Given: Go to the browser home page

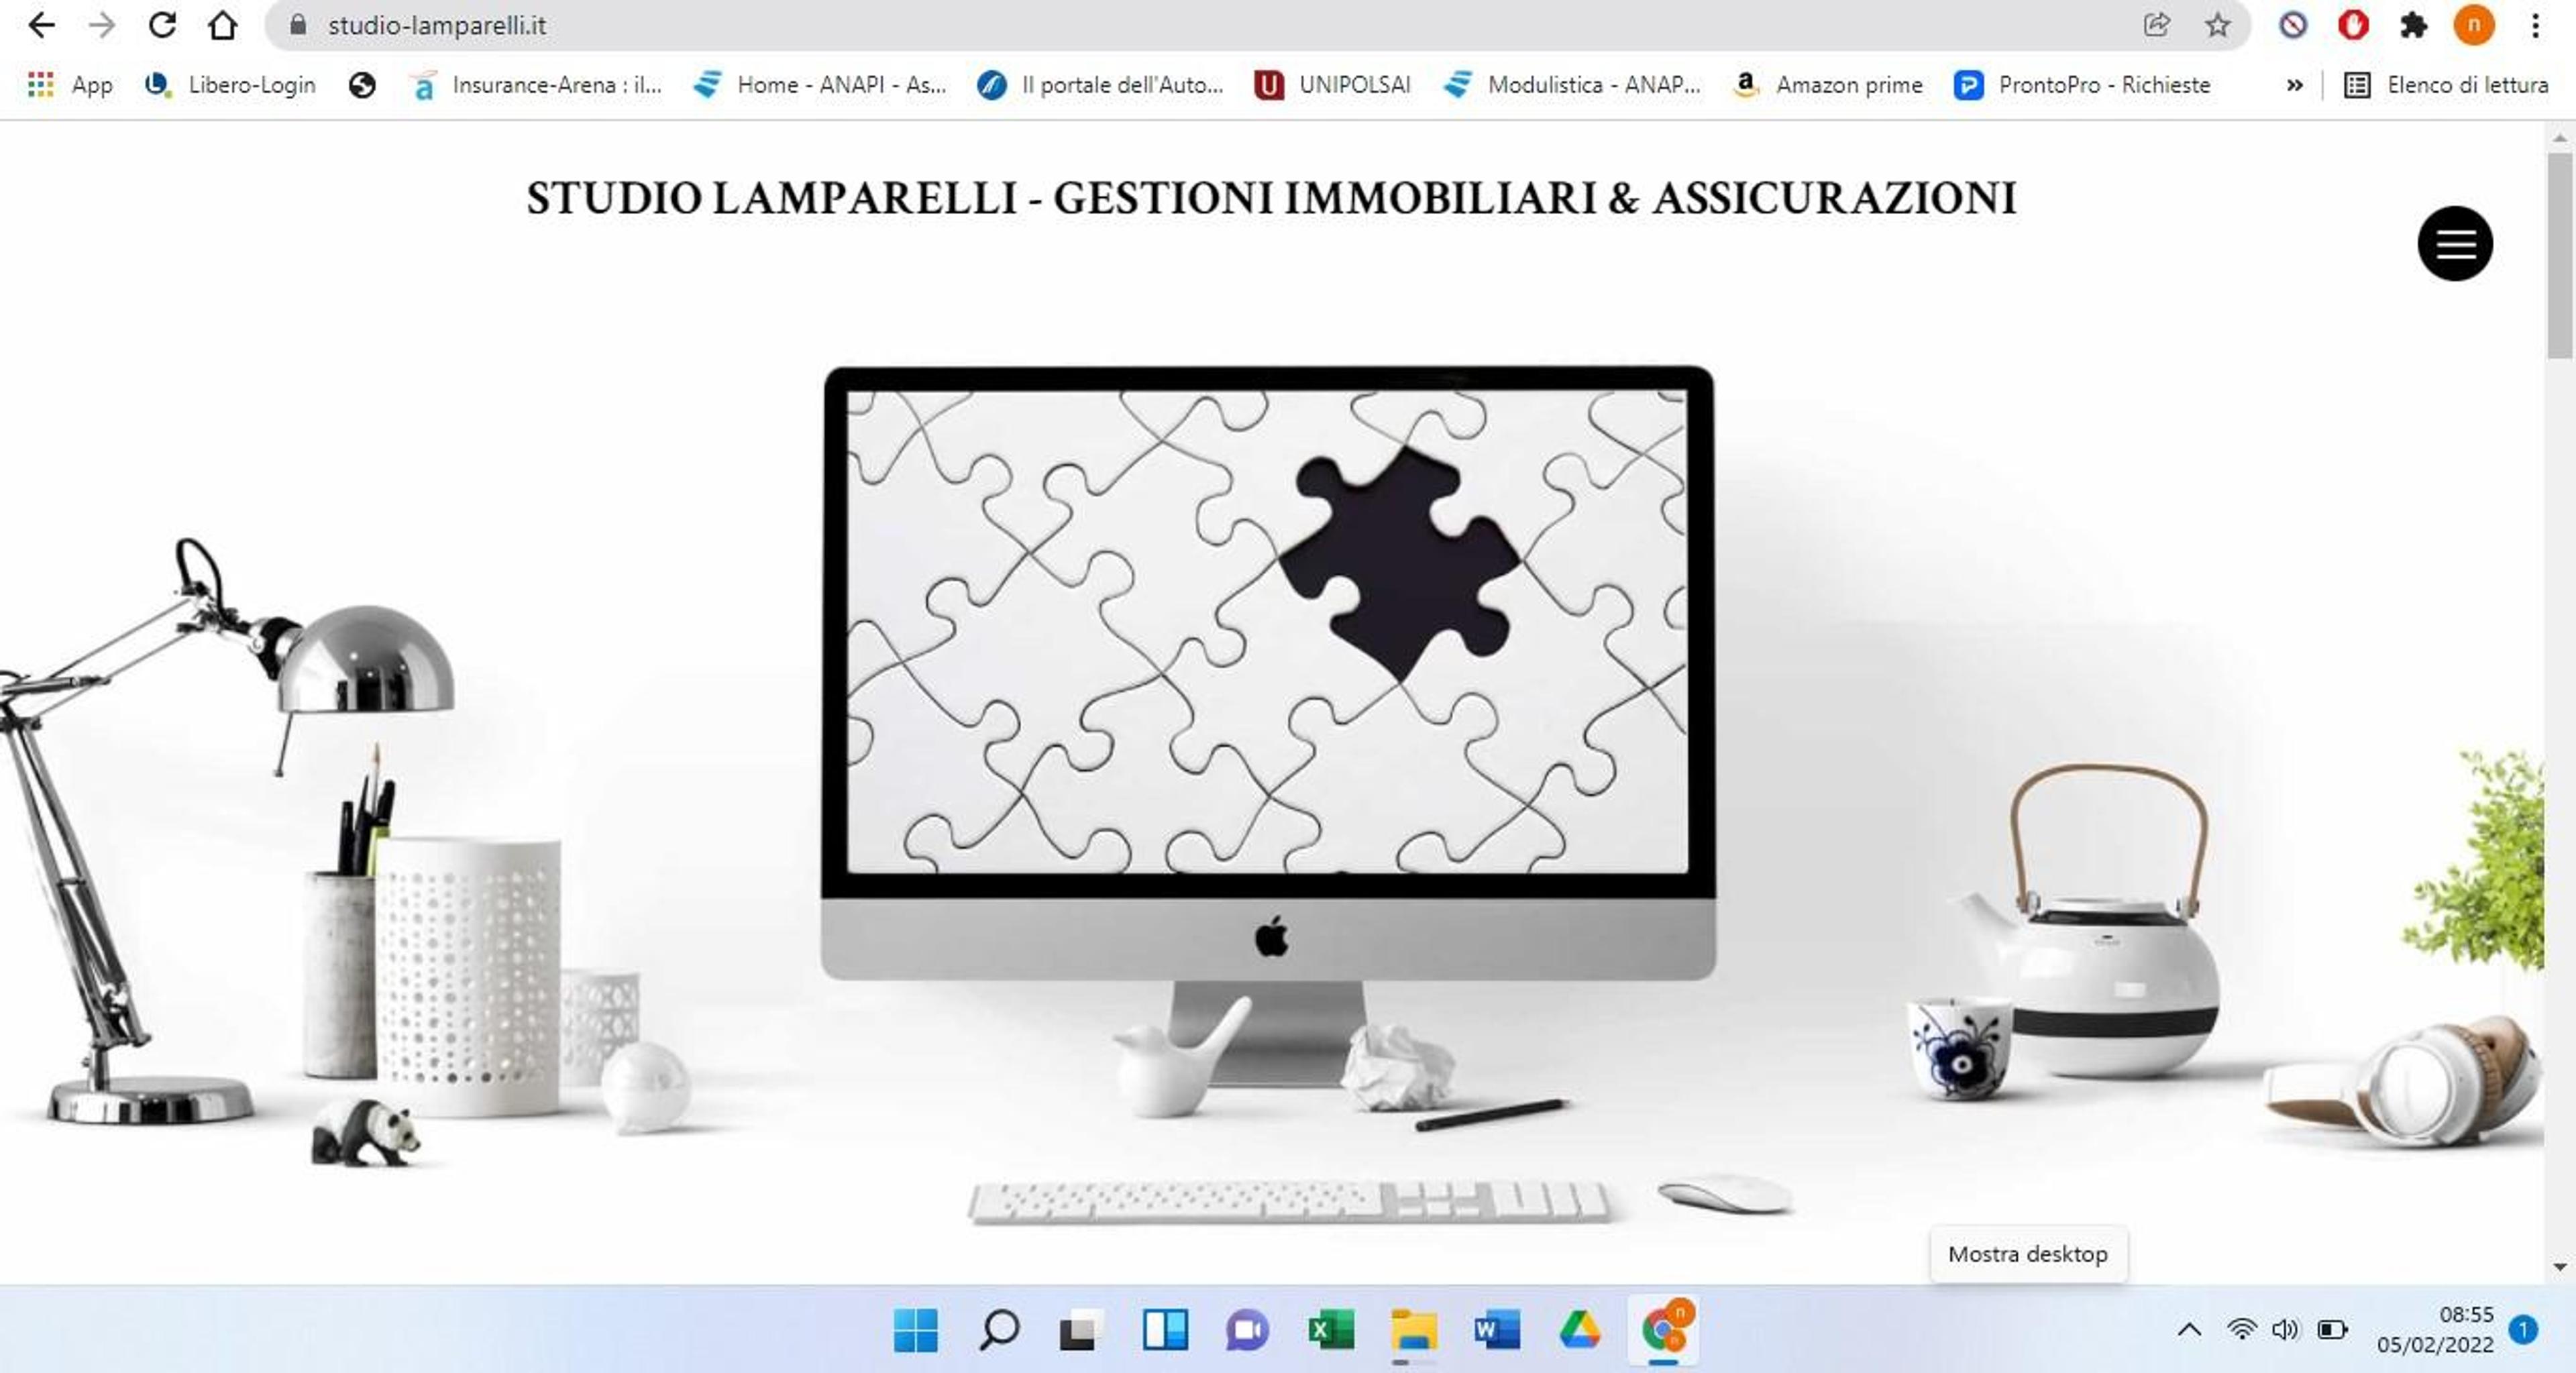Looking at the screenshot, I should [x=223, y=25].
